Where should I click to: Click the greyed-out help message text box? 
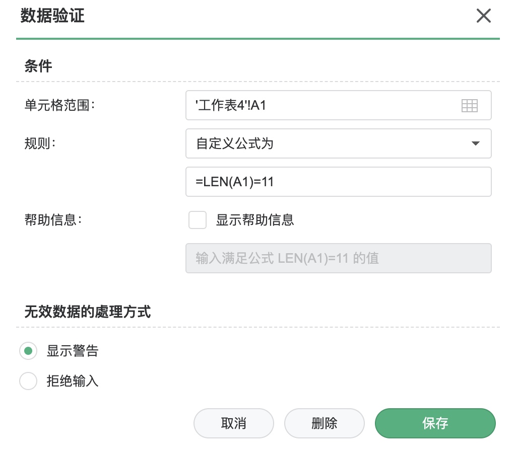(338, 258)
